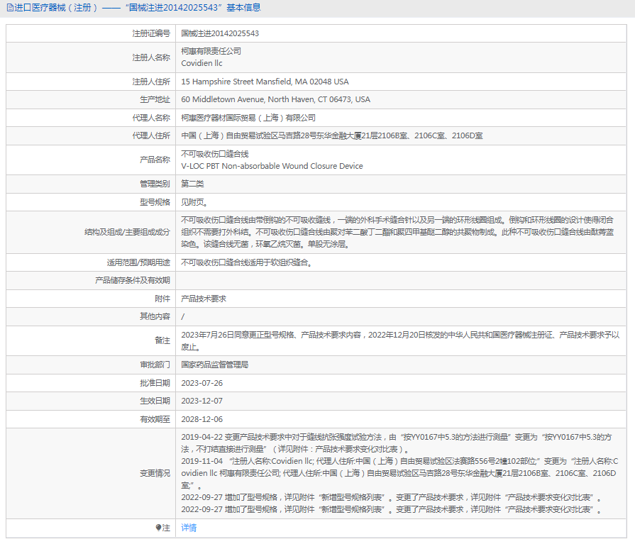Click the 备注 label

[162, 341]
